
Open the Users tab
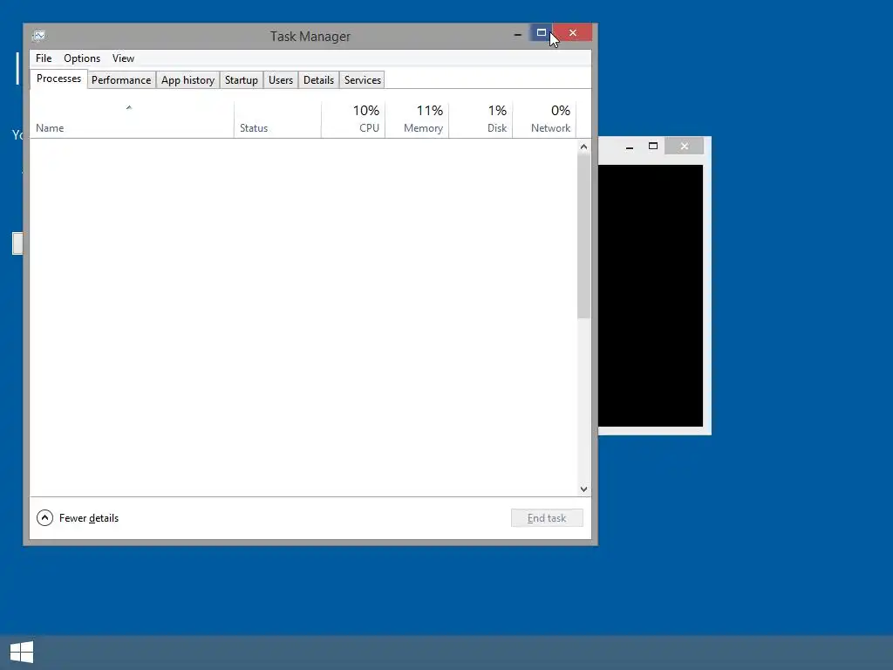coord(281,80)
